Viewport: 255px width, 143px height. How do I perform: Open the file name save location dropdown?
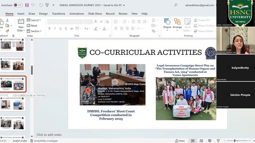pos(124,5)
